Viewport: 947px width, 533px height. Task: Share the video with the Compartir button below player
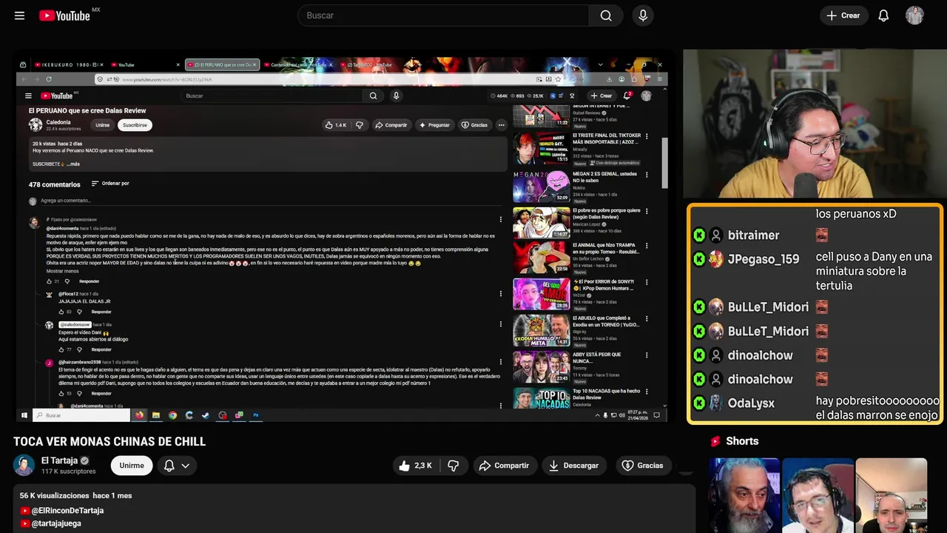[x=504, y=466]
